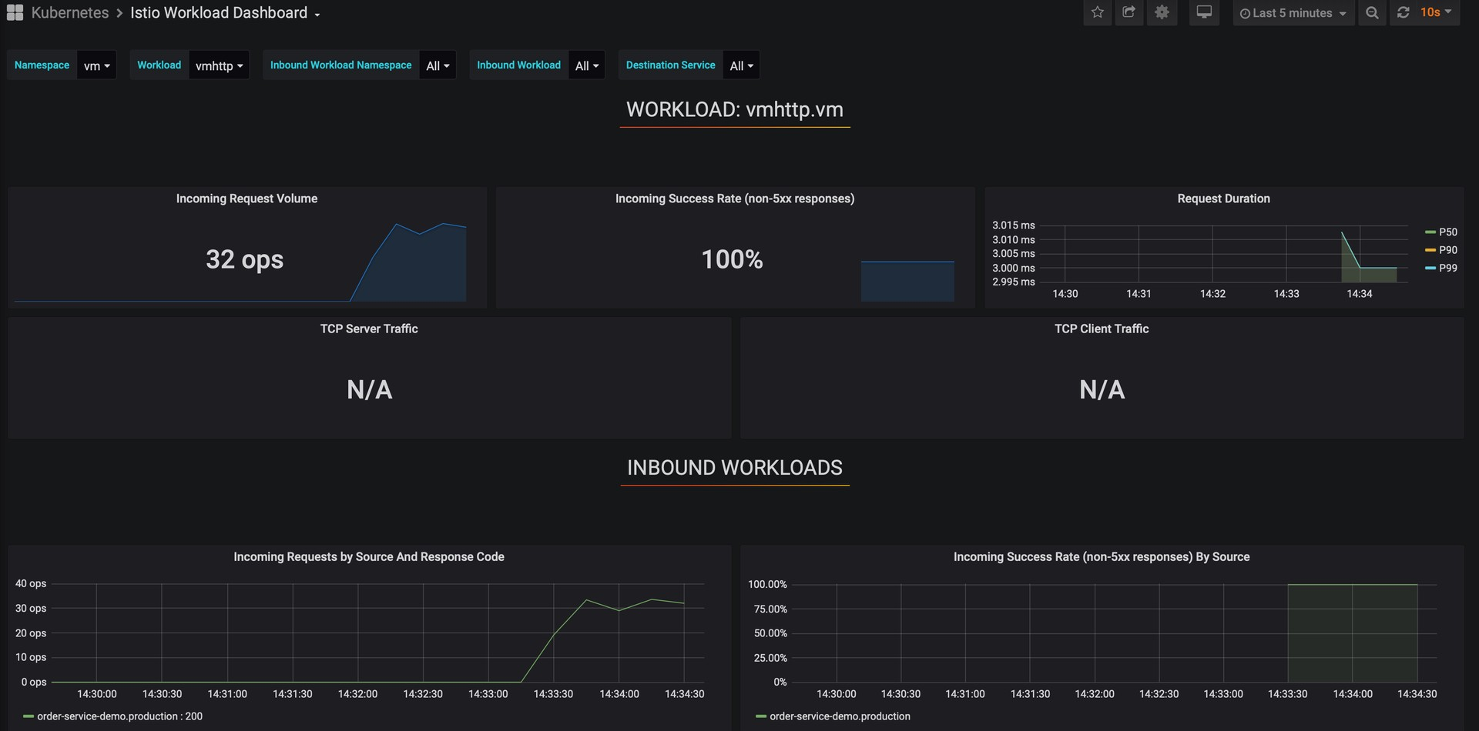Open Incoming Success Rate By Source panel menu
Image resolution: width=1479 pixels, height=731 pixels.
1102,556
